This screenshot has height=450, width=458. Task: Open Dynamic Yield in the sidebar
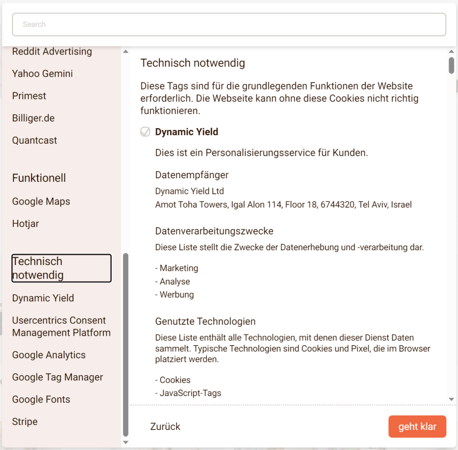(43, 298)
